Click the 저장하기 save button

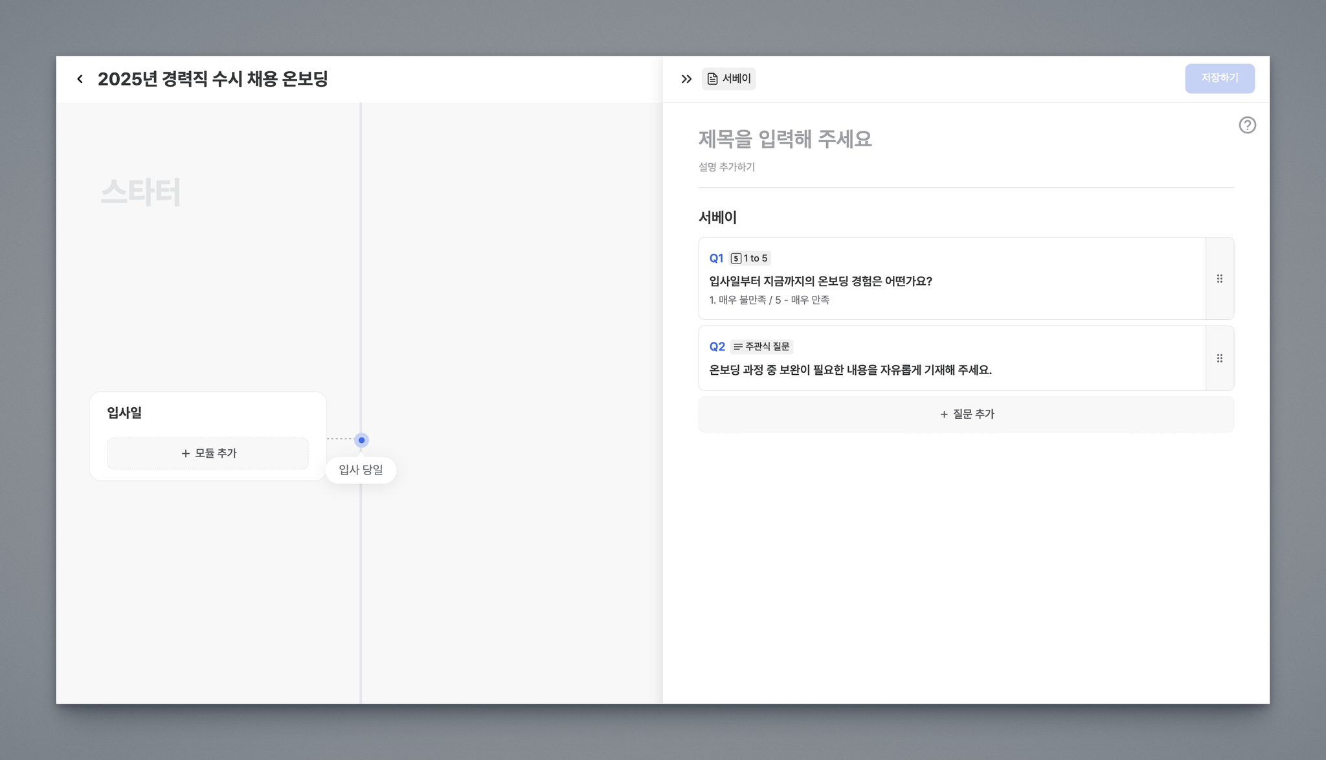[x=1219, y=78]
